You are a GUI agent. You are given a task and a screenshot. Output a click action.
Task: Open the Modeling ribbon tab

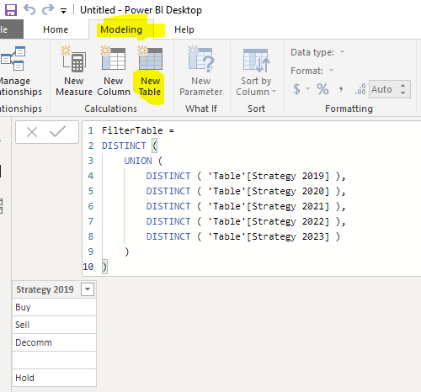click(121, 29)
